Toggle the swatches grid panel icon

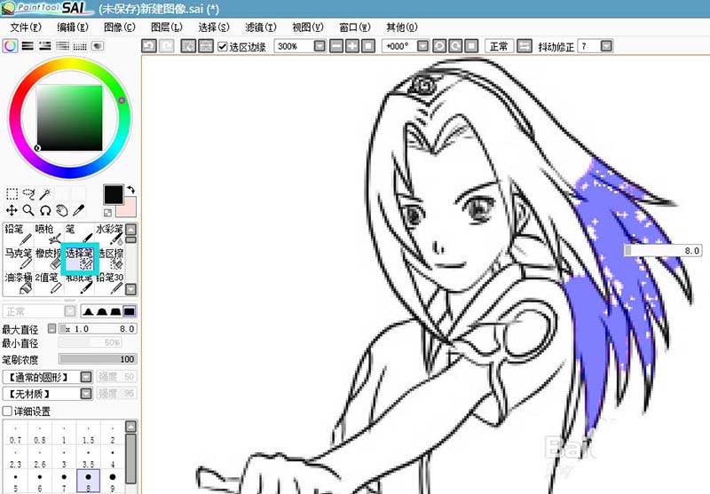[x=80, y=46]
